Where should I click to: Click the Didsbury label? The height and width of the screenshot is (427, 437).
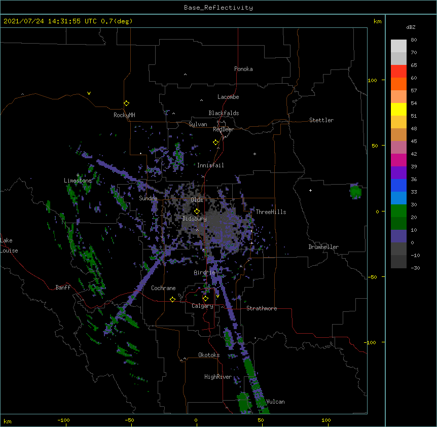point(195,219)
